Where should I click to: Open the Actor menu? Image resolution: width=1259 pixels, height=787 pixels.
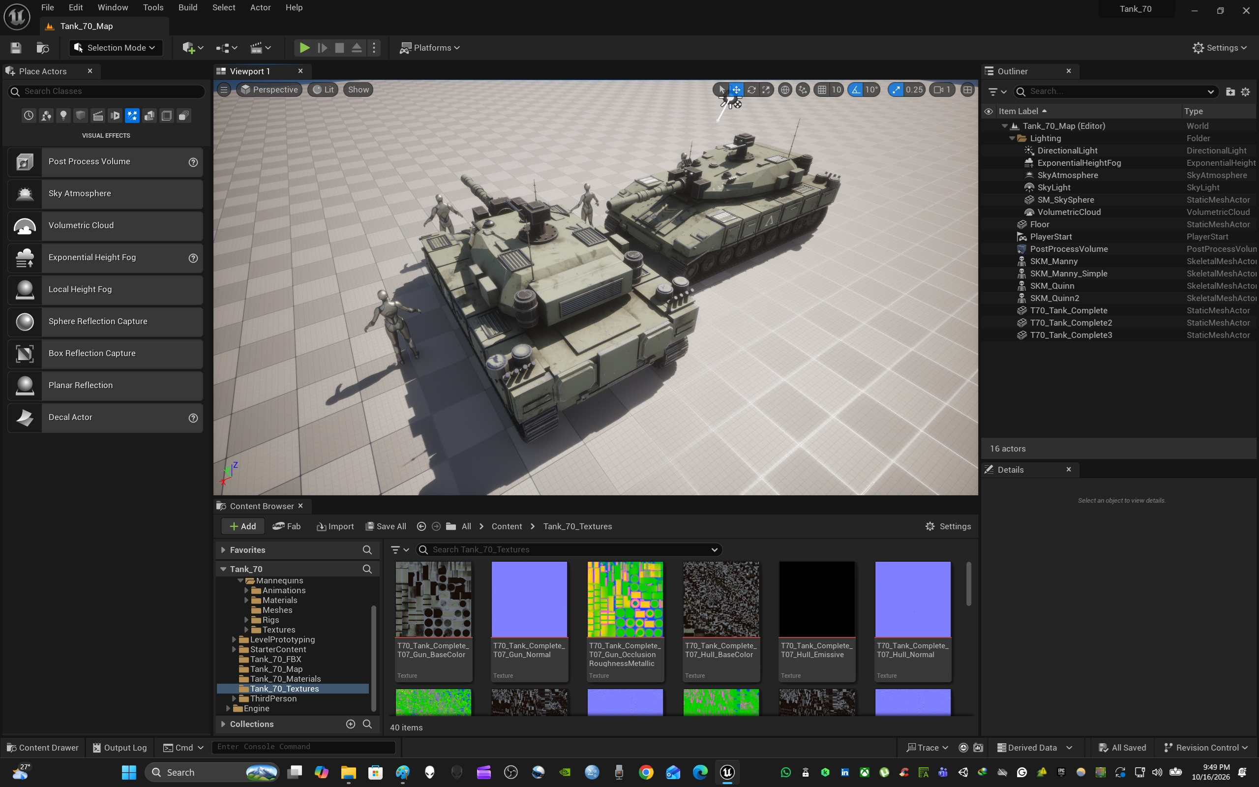click(x=260, y=8)
